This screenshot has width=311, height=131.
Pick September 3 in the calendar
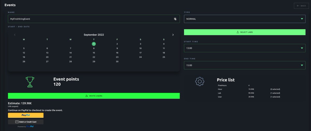(x=140, y=44)
